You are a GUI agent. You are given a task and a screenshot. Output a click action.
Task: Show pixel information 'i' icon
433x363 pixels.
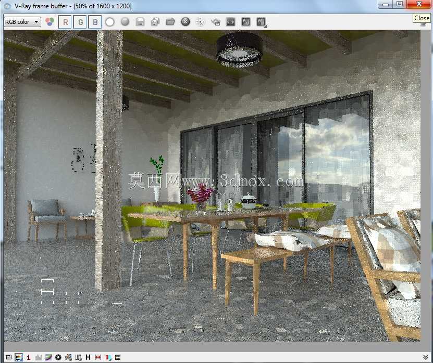click(x=29, y=357)
